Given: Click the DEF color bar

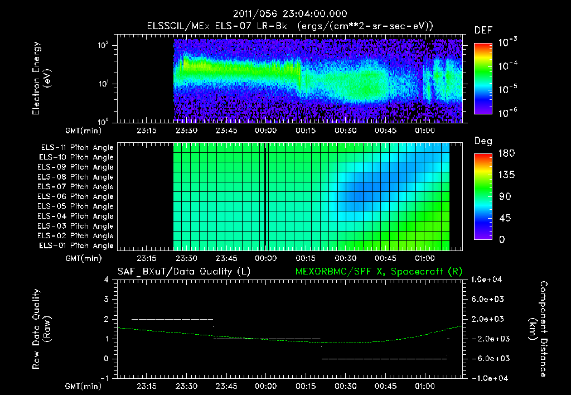Looking at the screenshot, I should tap(483, 79).
